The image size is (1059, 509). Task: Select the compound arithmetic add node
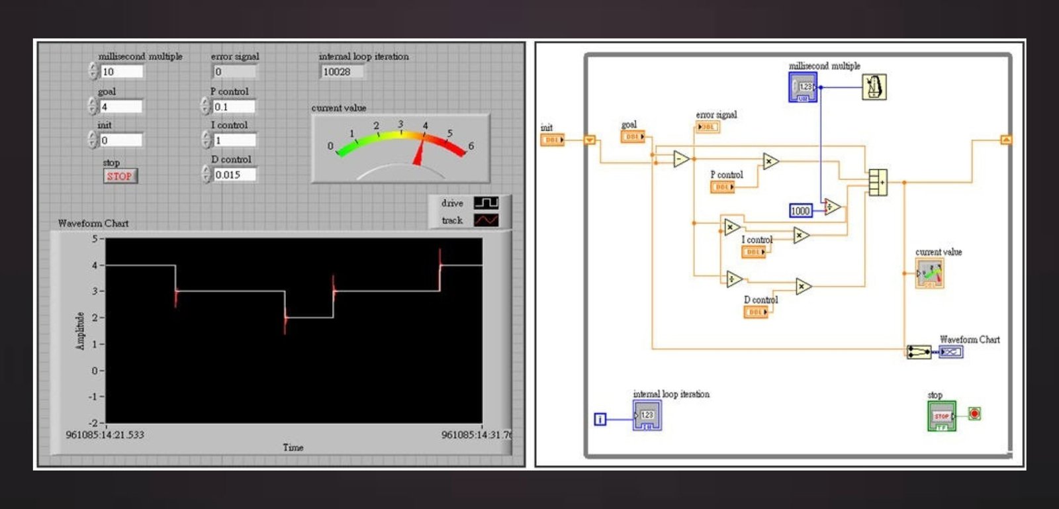pos(878,182)
